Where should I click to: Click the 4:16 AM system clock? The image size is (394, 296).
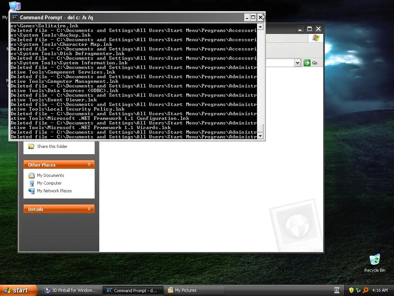(x=380, y=290)
